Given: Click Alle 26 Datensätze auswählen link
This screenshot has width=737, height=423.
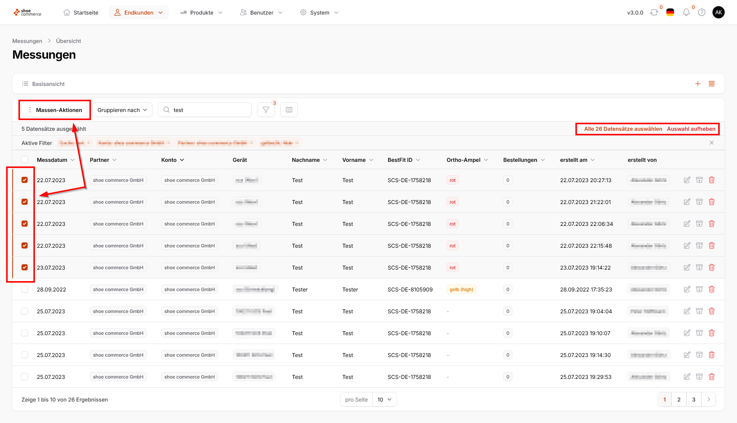Looking at the screenshot, I should click(623, 129).
